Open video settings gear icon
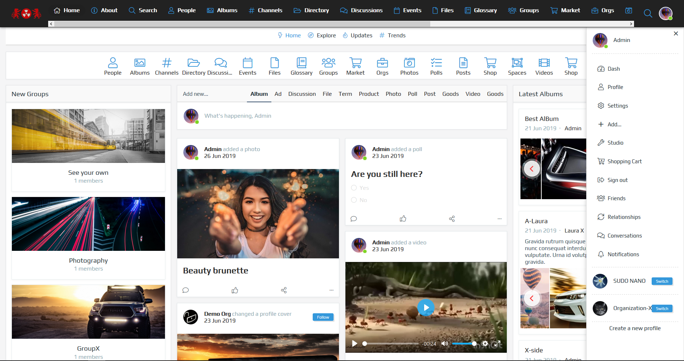The height and width of the screenshot is (361, 684). pyautogui.click(x=485, y=343)
